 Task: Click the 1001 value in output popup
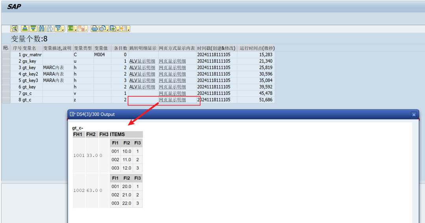(79, 155)
